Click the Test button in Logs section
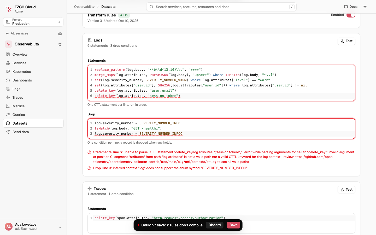 point(346,41)
